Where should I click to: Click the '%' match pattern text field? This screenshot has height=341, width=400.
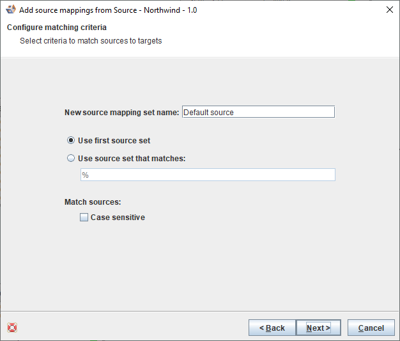[207, 175]
